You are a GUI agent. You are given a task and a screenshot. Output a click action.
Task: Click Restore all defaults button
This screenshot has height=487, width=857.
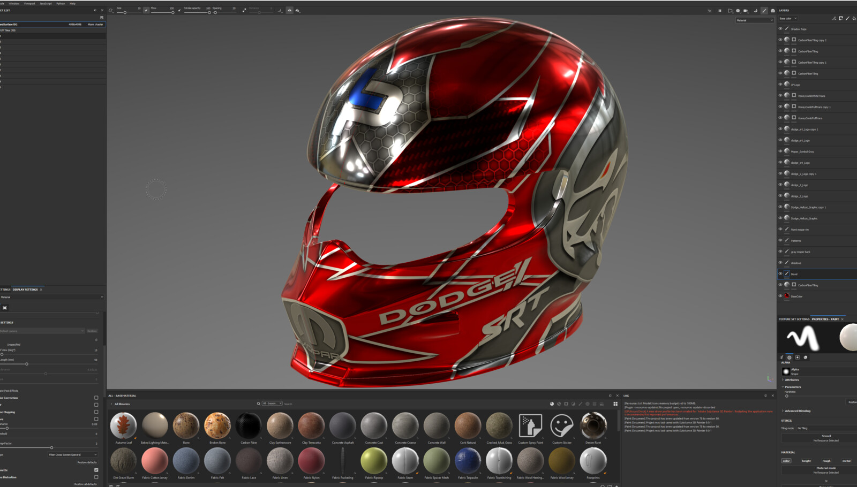(86, 484)
